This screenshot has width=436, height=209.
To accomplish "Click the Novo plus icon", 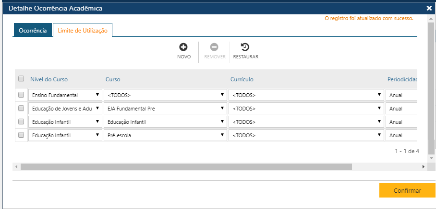I will (183, 47).
